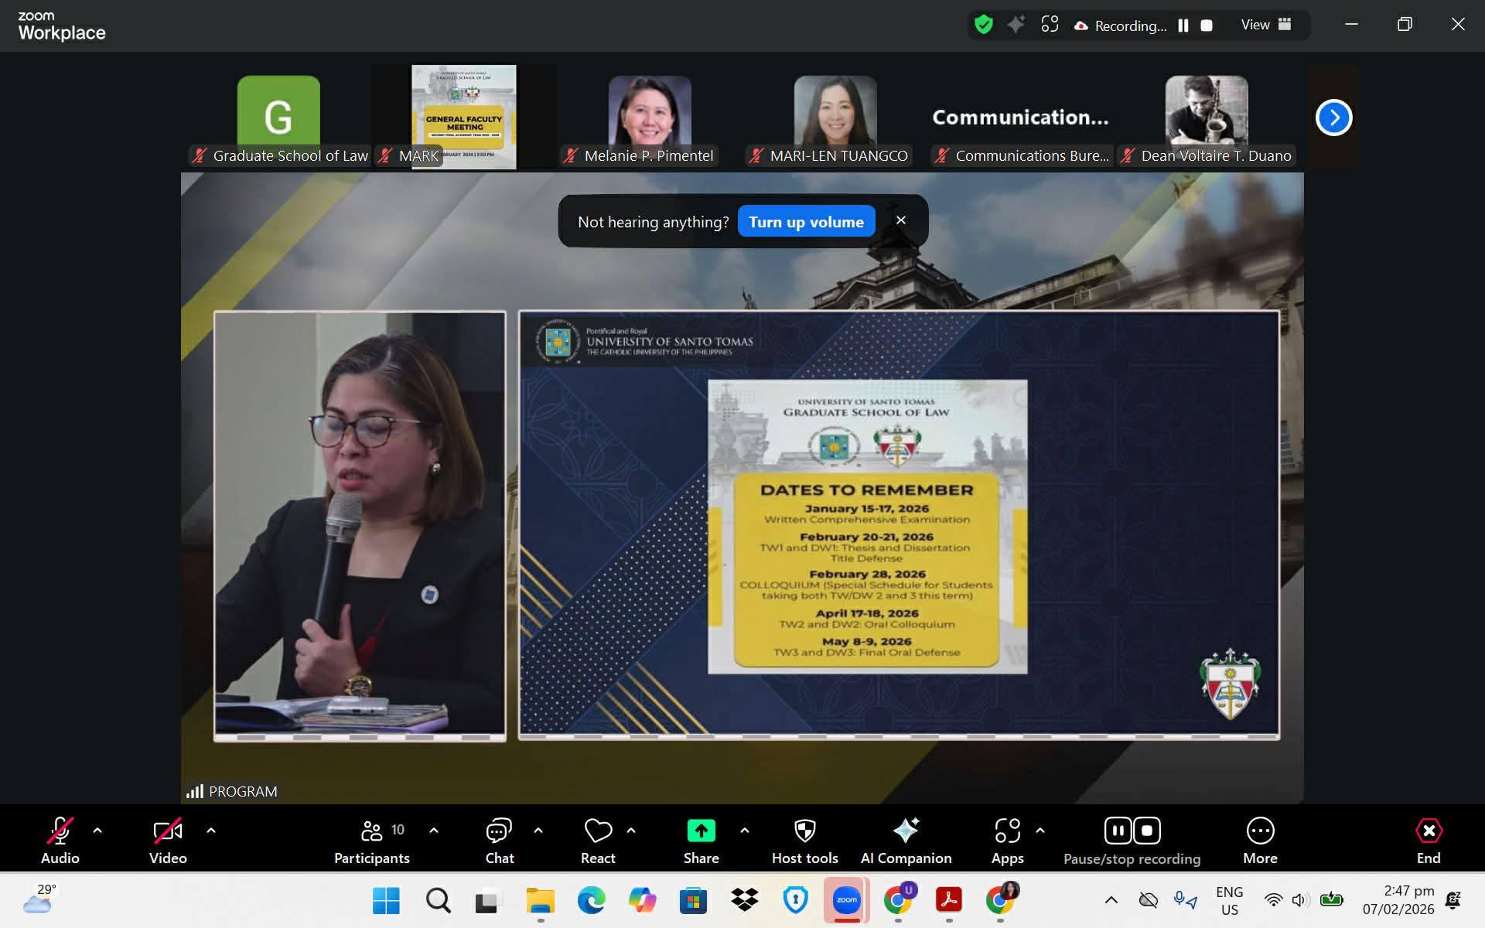Open Dropbox from taskbar
The image size is (1485, 928).
745,900
